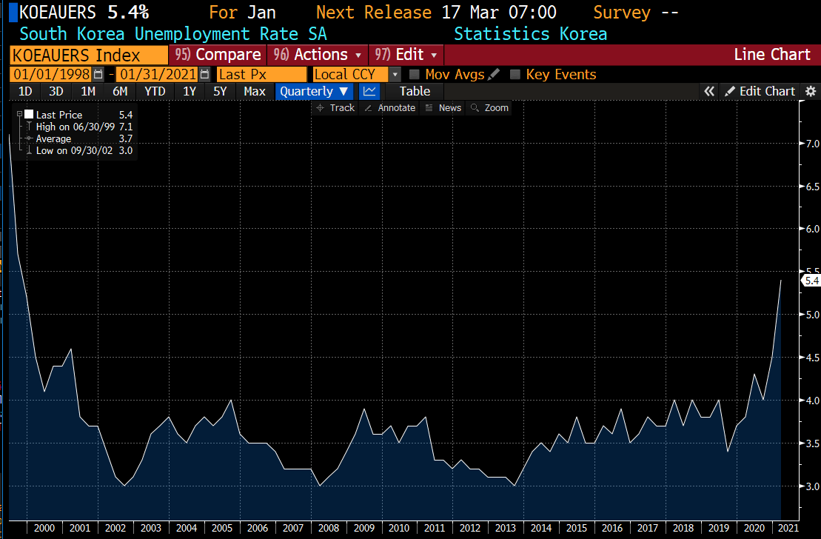Open the Edit Chart button
The image size is (821, 539).
click(760, 91)
